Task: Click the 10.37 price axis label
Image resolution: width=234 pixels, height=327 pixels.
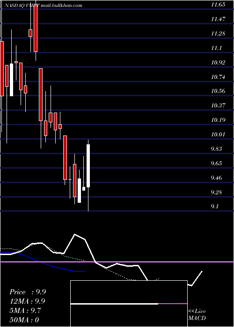Action: click(218, 106)
